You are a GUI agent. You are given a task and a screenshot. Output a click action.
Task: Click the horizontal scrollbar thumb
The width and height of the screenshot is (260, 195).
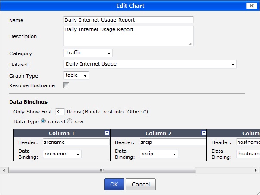tap(101, 170)
